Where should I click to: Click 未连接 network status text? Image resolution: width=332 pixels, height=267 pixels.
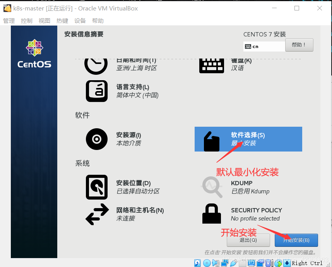click(125, 218)
